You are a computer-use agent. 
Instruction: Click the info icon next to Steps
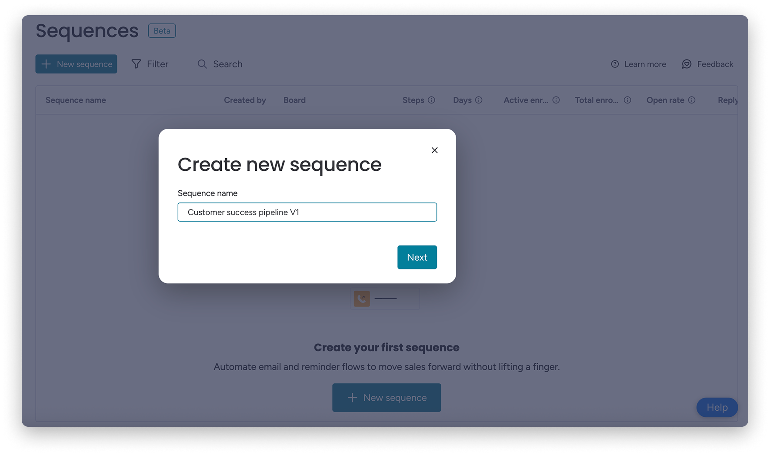coord(431,100)
